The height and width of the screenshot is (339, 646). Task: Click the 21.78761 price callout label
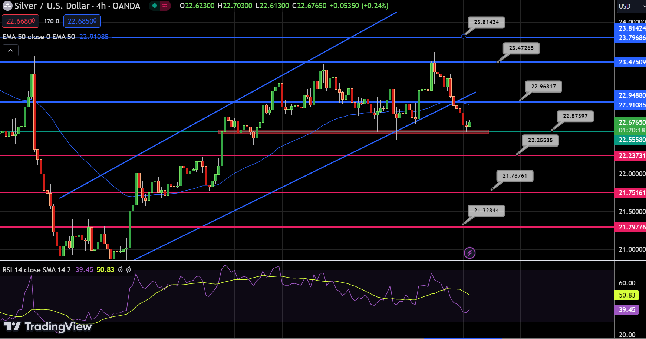click(515, 176)
